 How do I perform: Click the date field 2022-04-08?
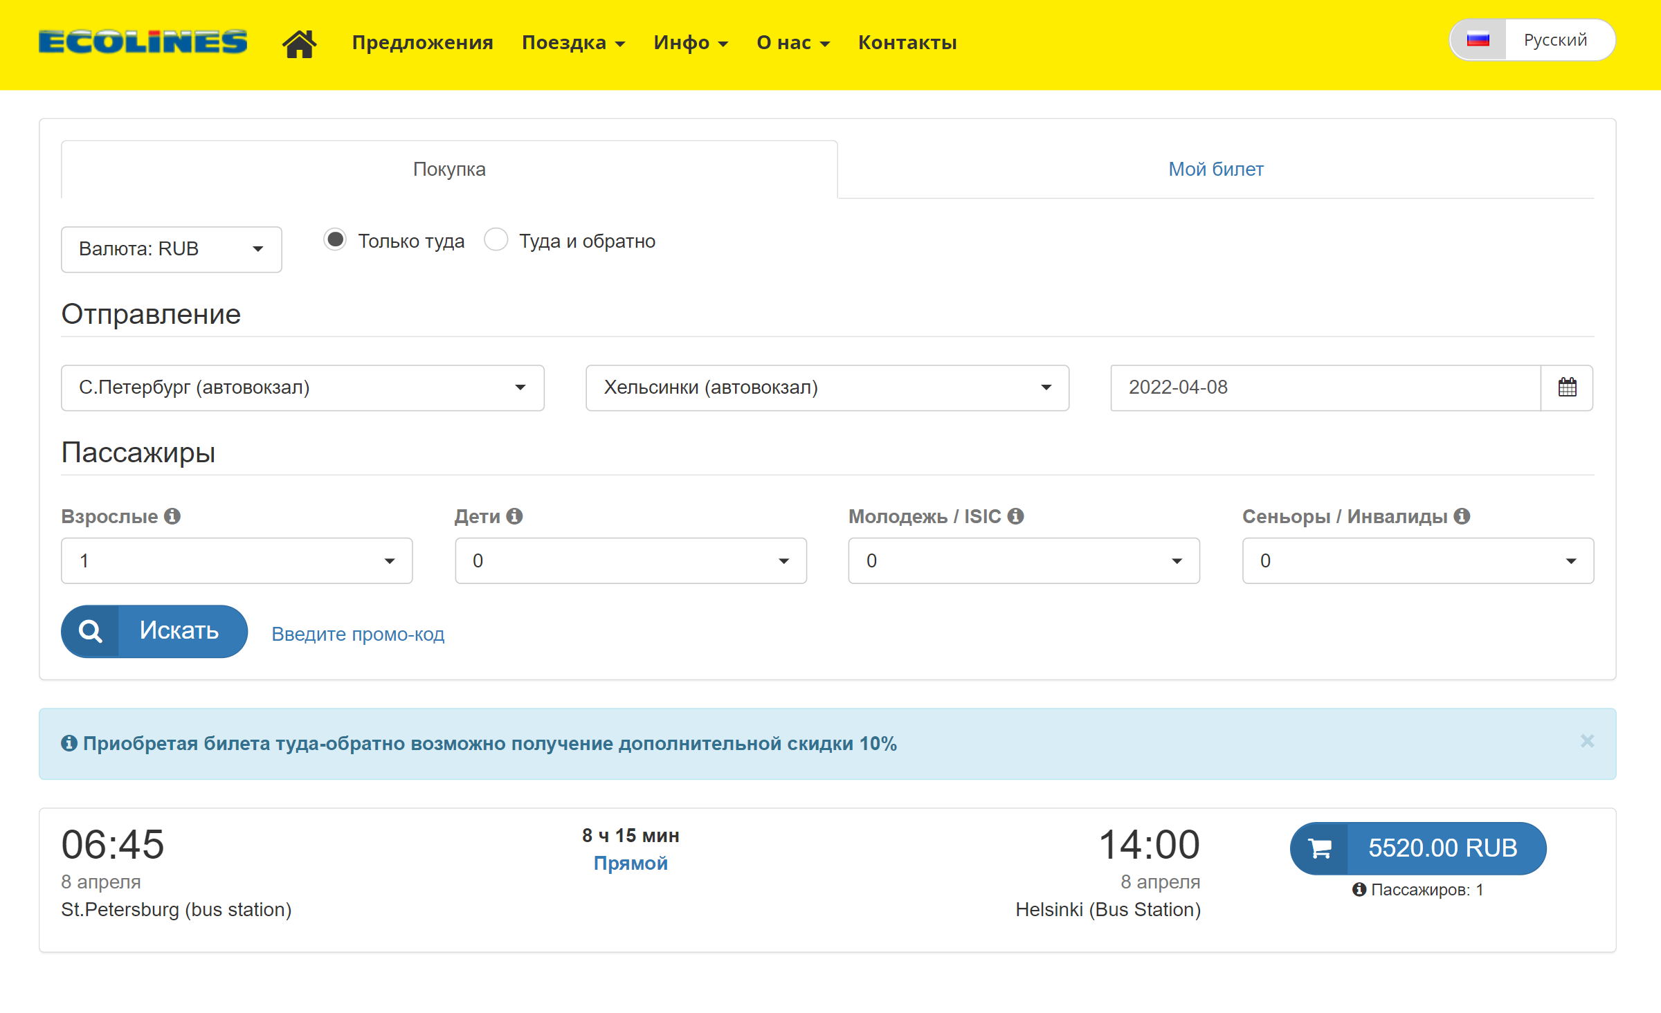click(1325, 387)
